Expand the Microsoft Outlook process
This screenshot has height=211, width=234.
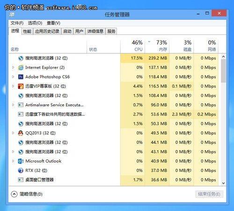pos(13,161)
